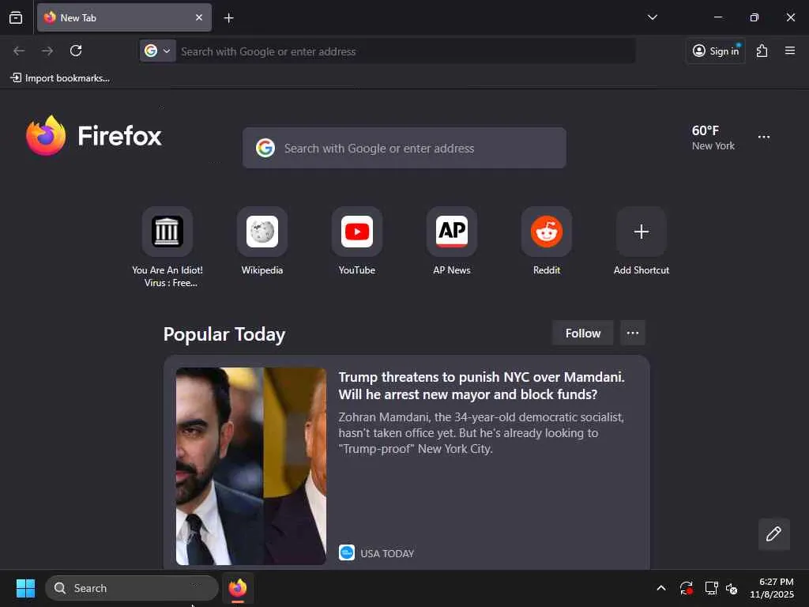
Task: Go forward one page
Action: [47, 51]
